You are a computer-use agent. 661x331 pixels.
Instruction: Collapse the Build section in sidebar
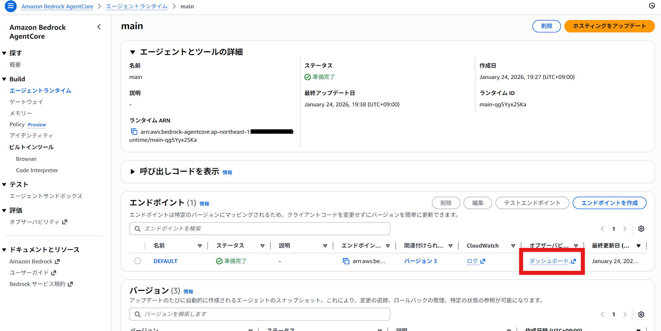(x=4, y=79)
